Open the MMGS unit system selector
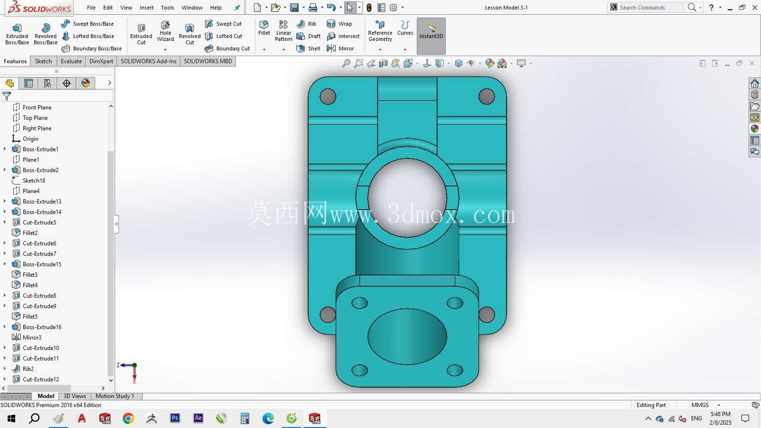The height and width of the screenshot is (428, 761). (x=706, y=405)
